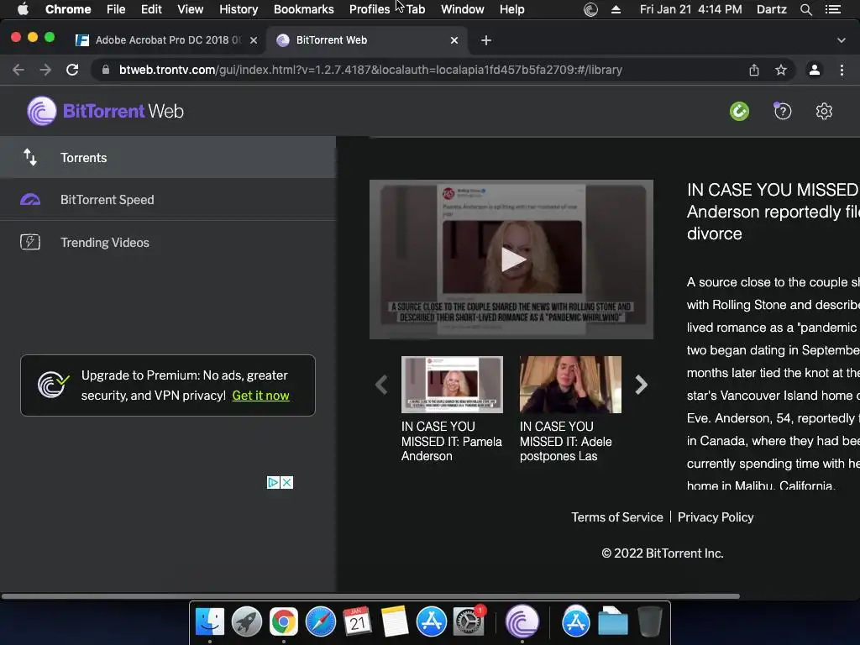
Task: Open the Trash in the Dock
Action: click(x=650, y=621)
